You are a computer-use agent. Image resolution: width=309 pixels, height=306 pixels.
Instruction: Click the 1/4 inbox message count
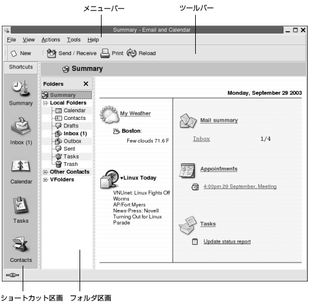(266, 139)
